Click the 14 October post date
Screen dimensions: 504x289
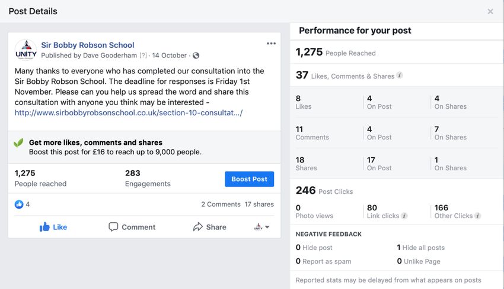(x=170, y=56)
